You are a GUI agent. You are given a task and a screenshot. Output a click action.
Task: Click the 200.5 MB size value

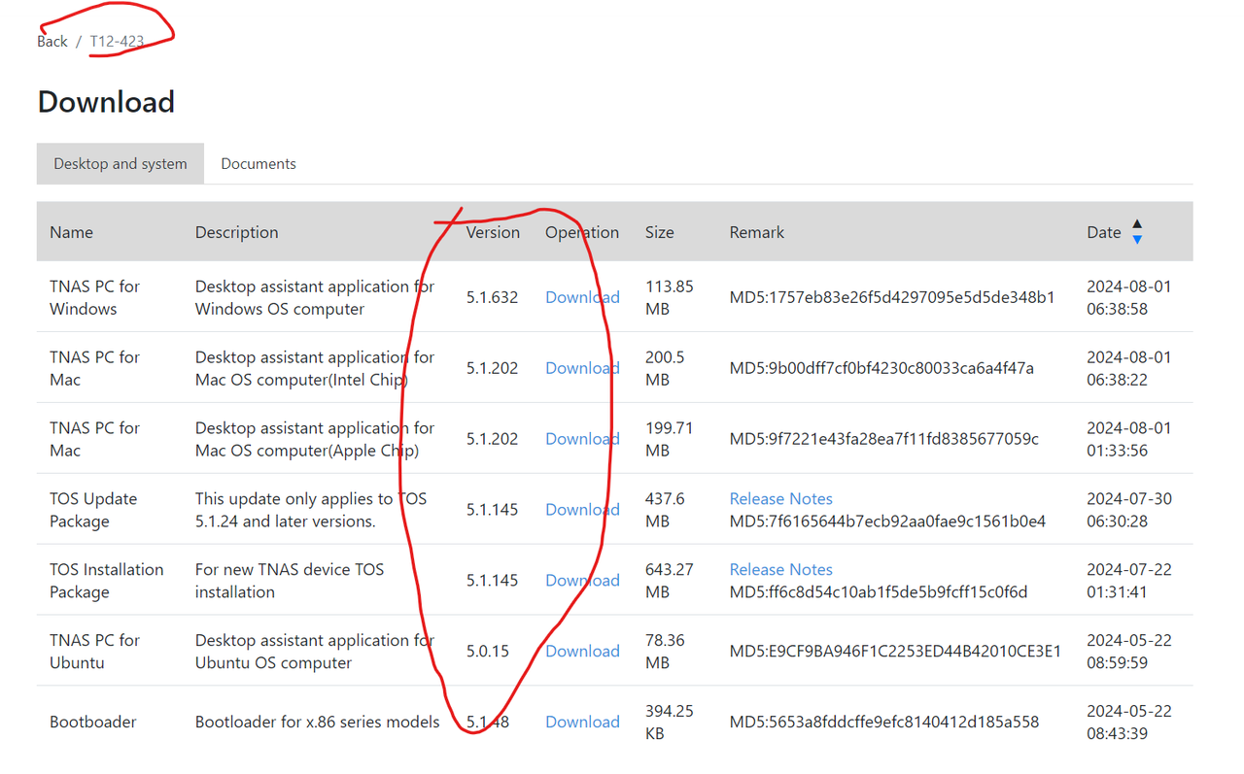click(x=665, y=368)
